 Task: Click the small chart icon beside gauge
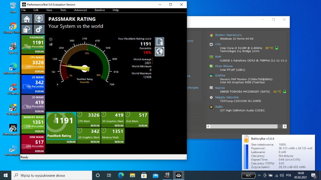point(51,44)
